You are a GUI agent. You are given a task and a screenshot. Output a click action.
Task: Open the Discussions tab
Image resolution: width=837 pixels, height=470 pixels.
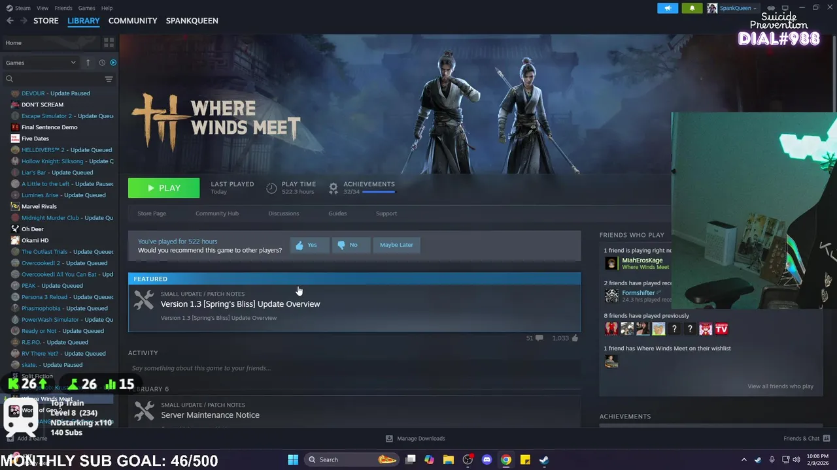[283, 213]
